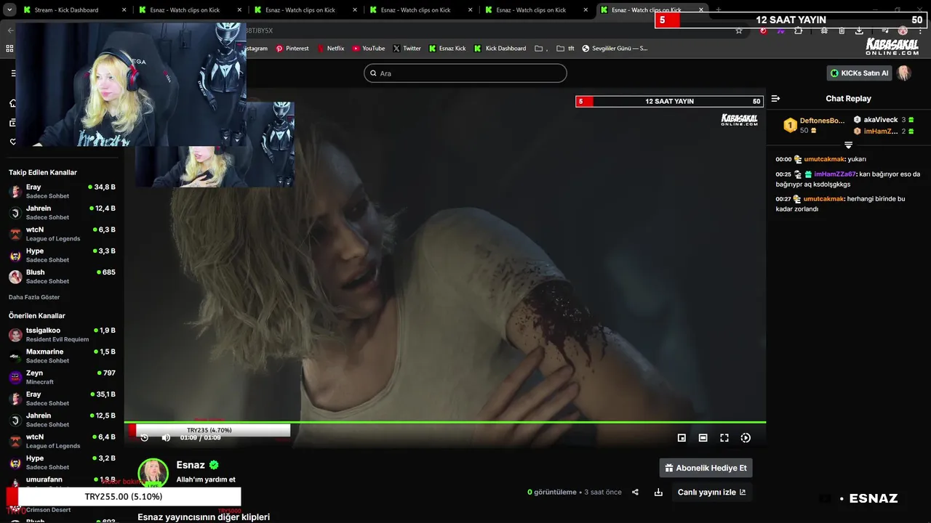Click the Canlı yayını izle button
The image size is (931, 523).
pos(711,492)
